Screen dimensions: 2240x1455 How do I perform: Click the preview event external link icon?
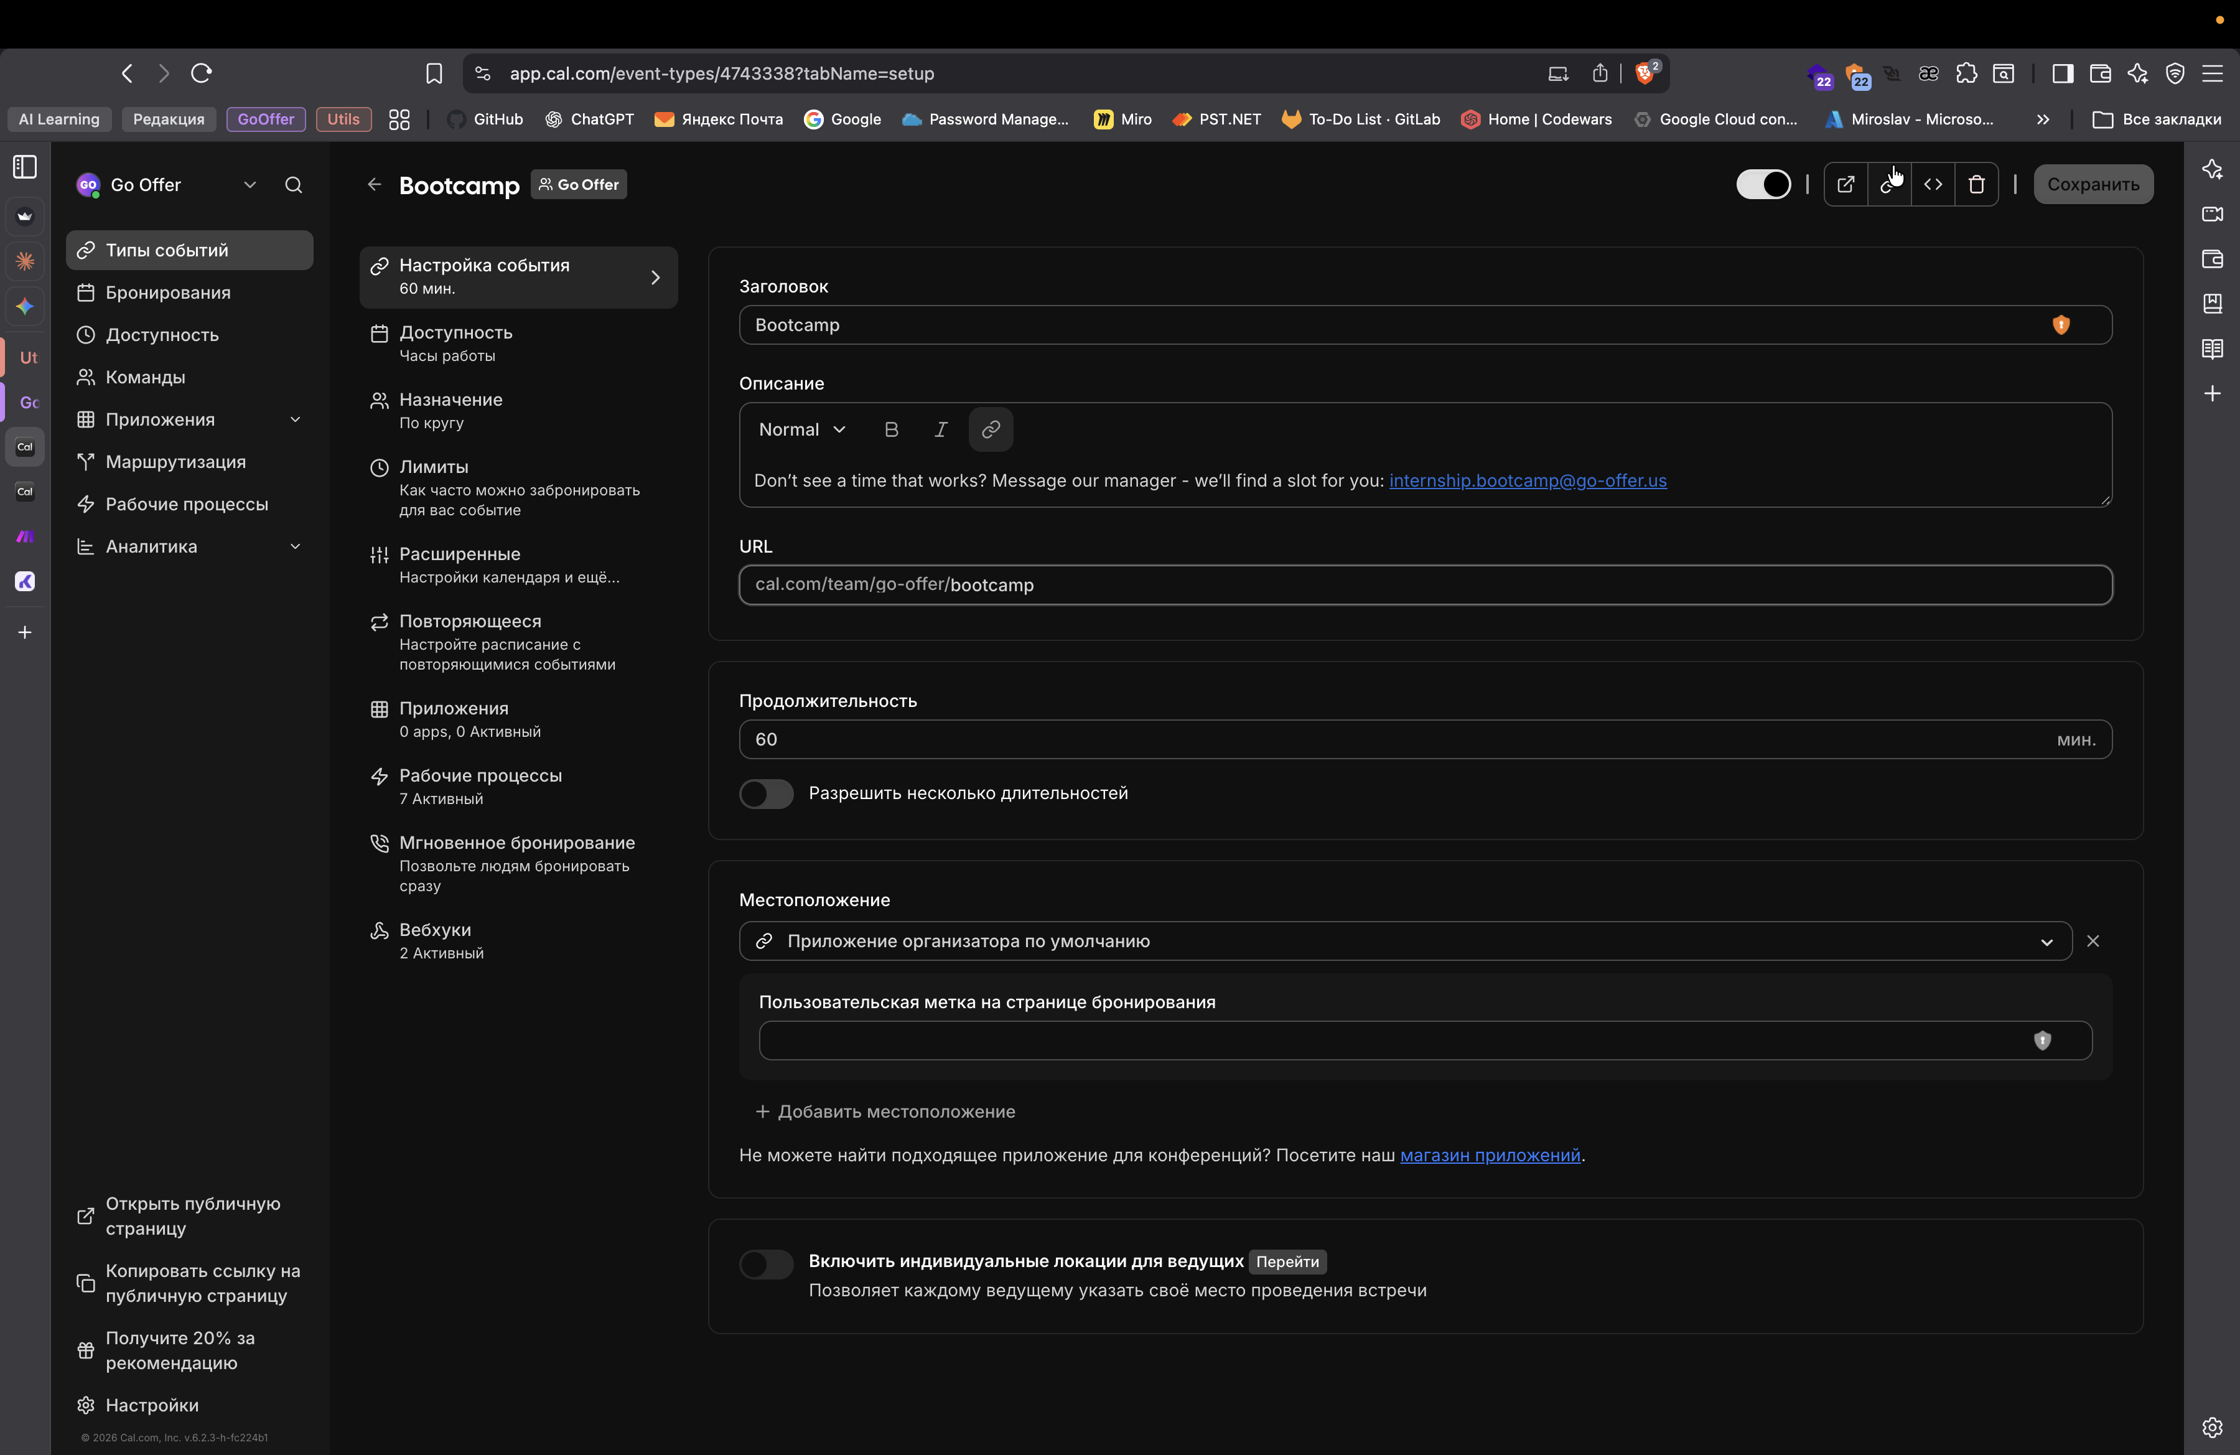coord(1845,184)
